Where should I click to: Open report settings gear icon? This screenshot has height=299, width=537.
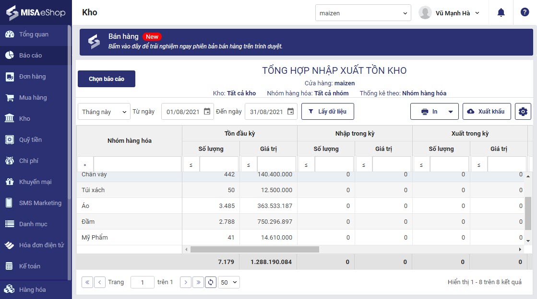(x=523, y=112)
